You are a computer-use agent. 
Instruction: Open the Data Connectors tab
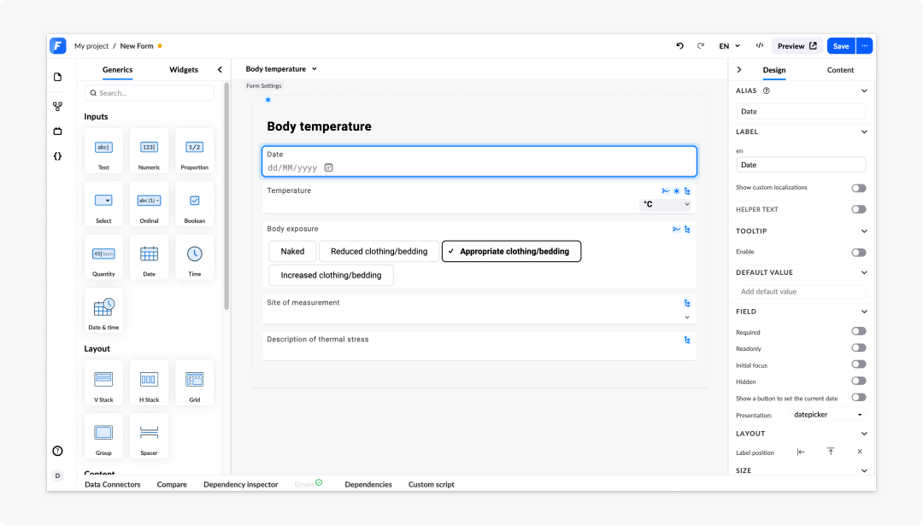113,484
